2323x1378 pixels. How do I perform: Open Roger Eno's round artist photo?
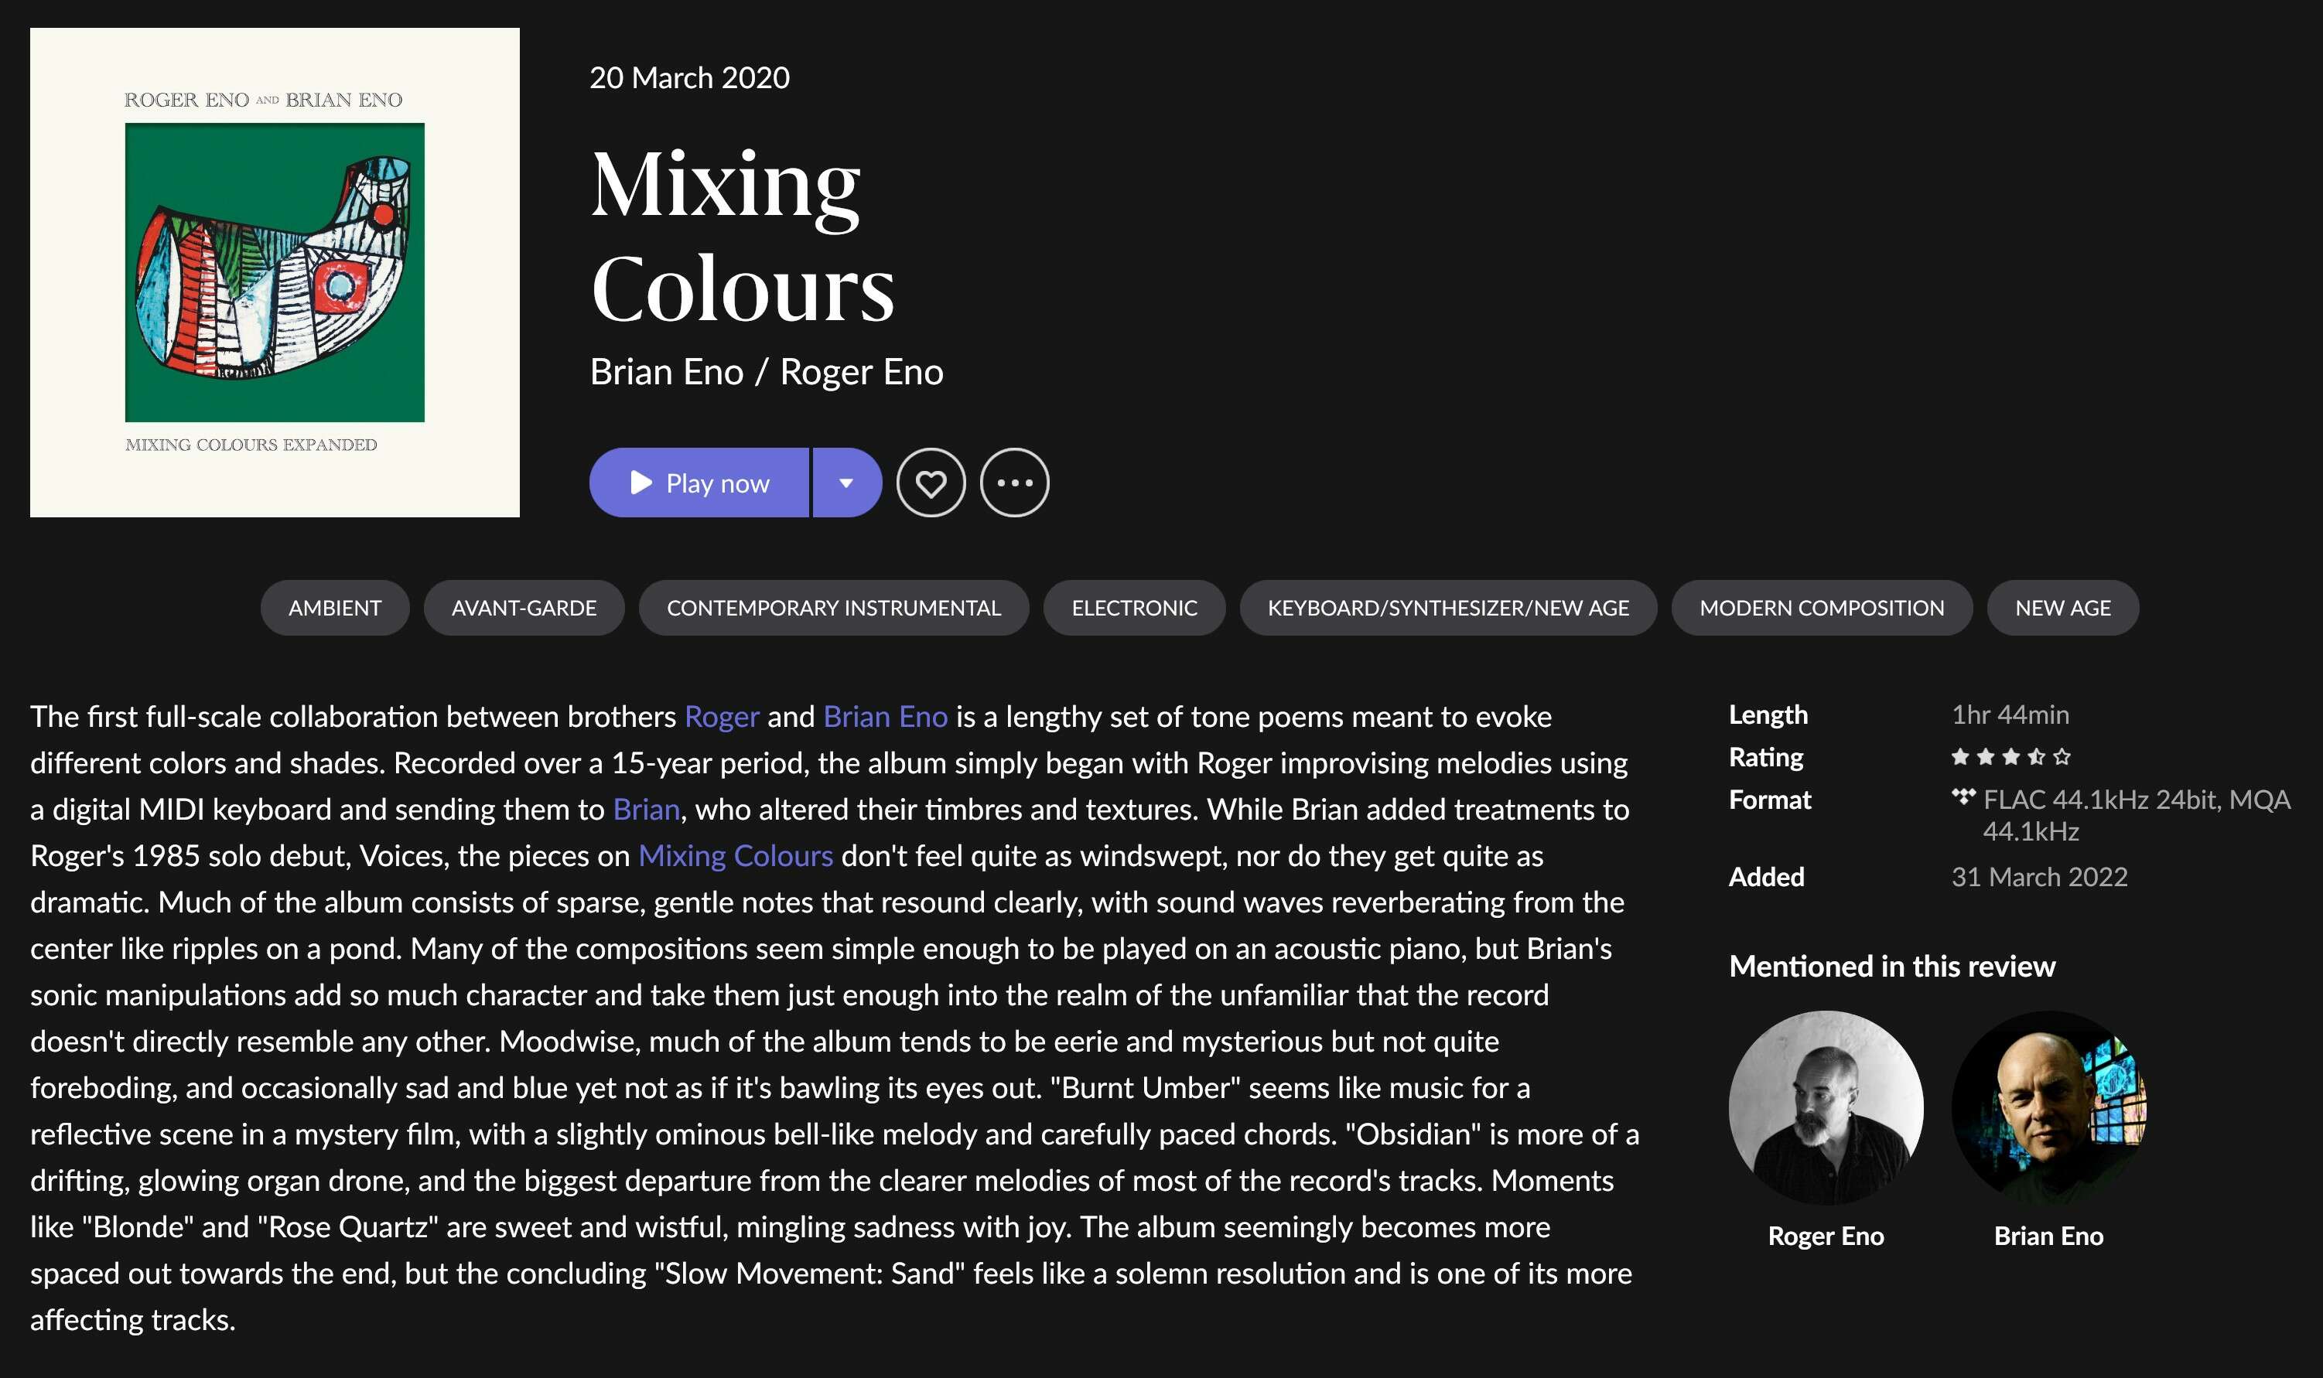tap(1825, 1108)
